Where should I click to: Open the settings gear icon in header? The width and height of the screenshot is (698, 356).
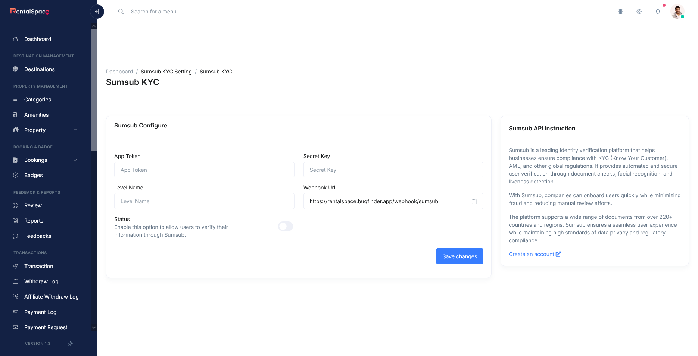pos(639,12)
